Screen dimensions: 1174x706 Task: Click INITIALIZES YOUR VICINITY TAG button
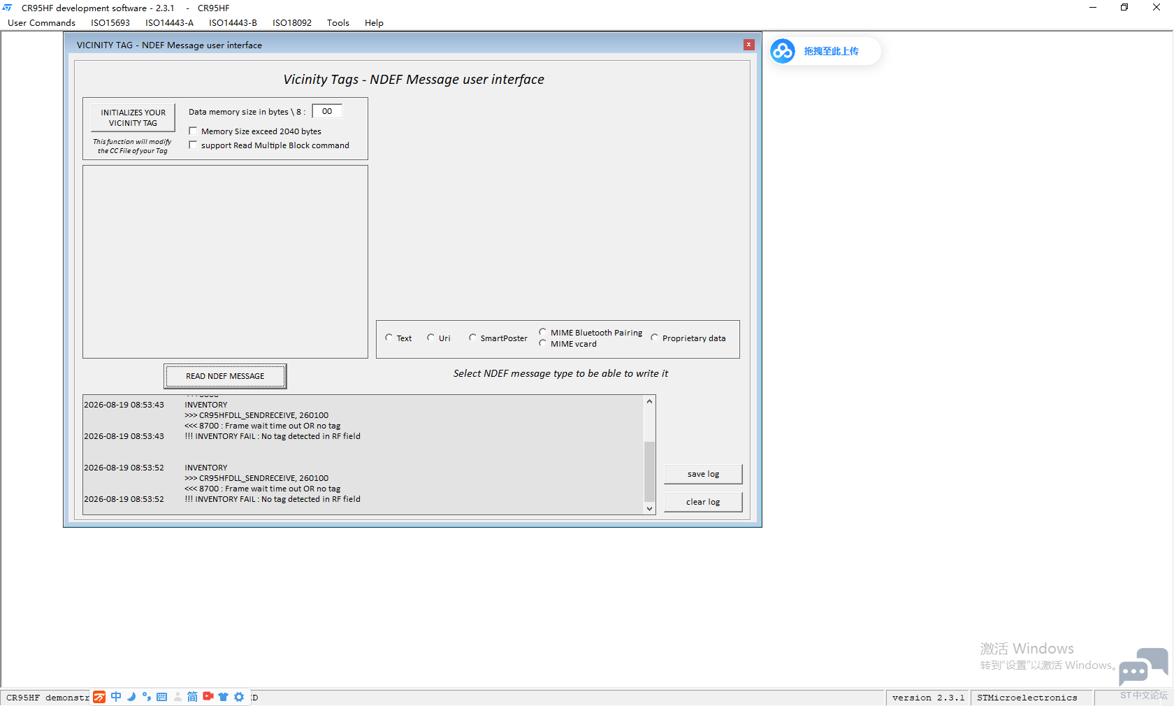coord(133,117)
